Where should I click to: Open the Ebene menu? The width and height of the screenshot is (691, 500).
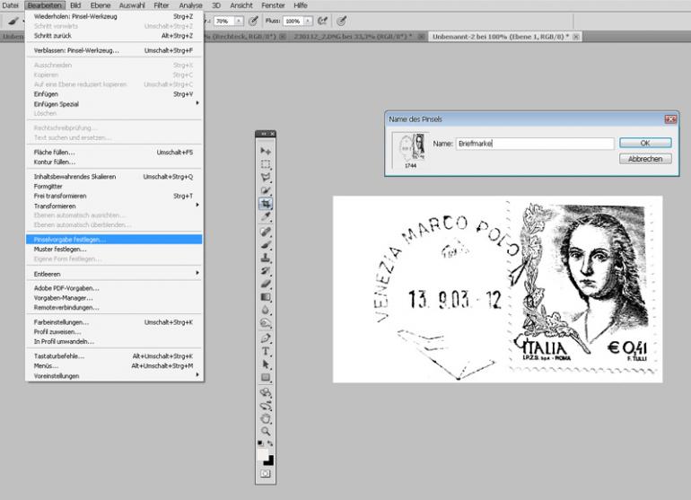100,5
